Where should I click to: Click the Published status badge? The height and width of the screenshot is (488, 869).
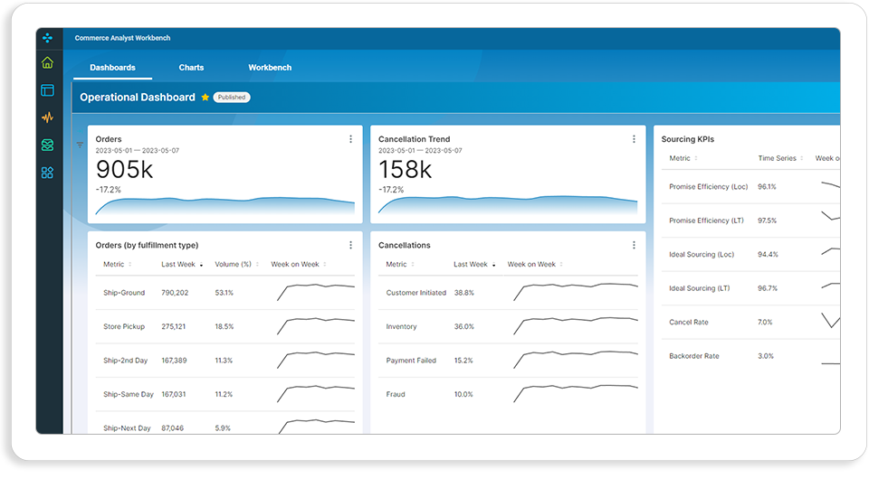coord(232,98)
